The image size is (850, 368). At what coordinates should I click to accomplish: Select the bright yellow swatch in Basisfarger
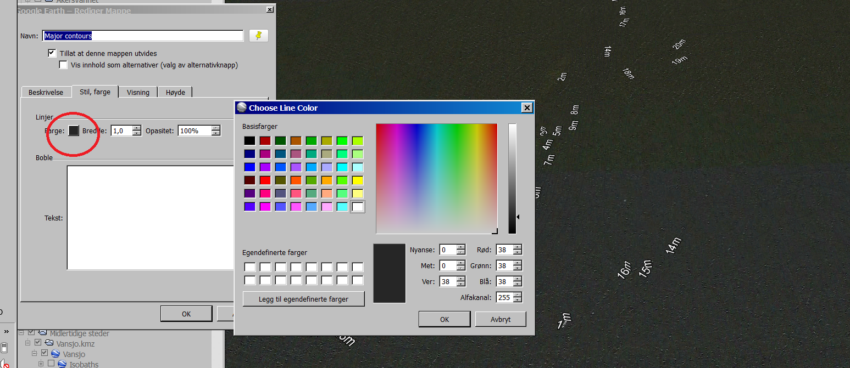[358, 180]
